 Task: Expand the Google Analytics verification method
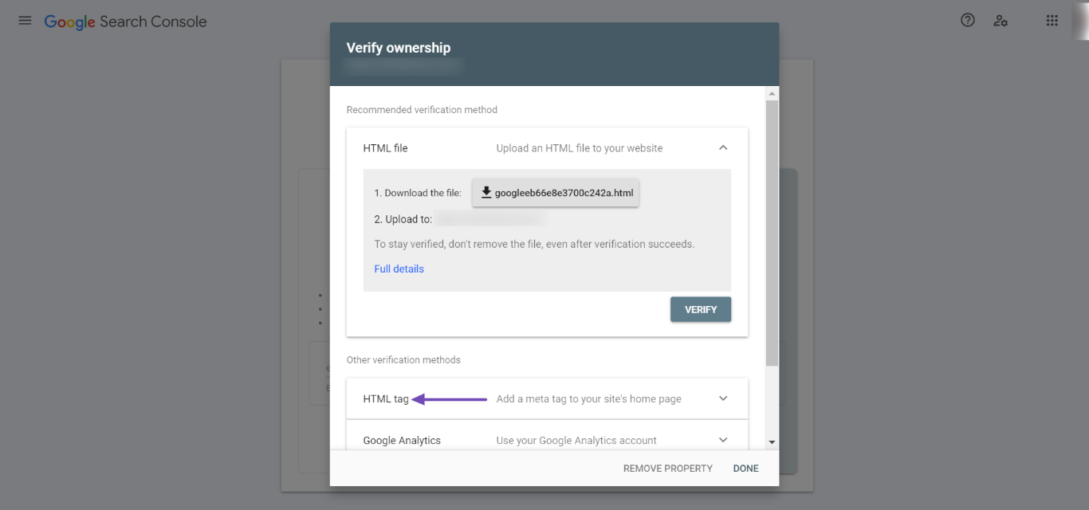[x=723, y=439]
